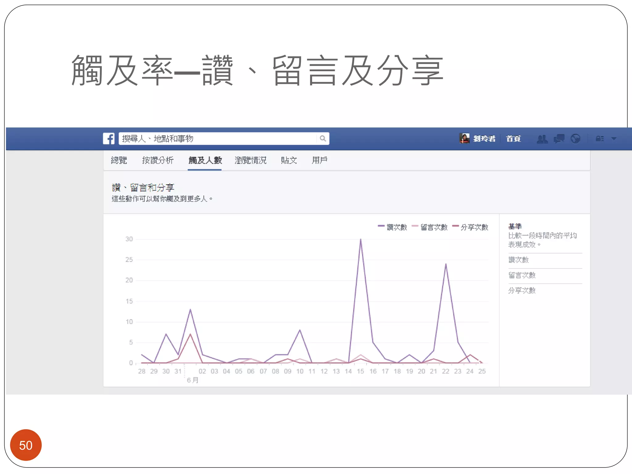Click the 讚、留言和分享 section heading
The width and height of the screenshot is (632, 474).
click(x=143, y=187)
